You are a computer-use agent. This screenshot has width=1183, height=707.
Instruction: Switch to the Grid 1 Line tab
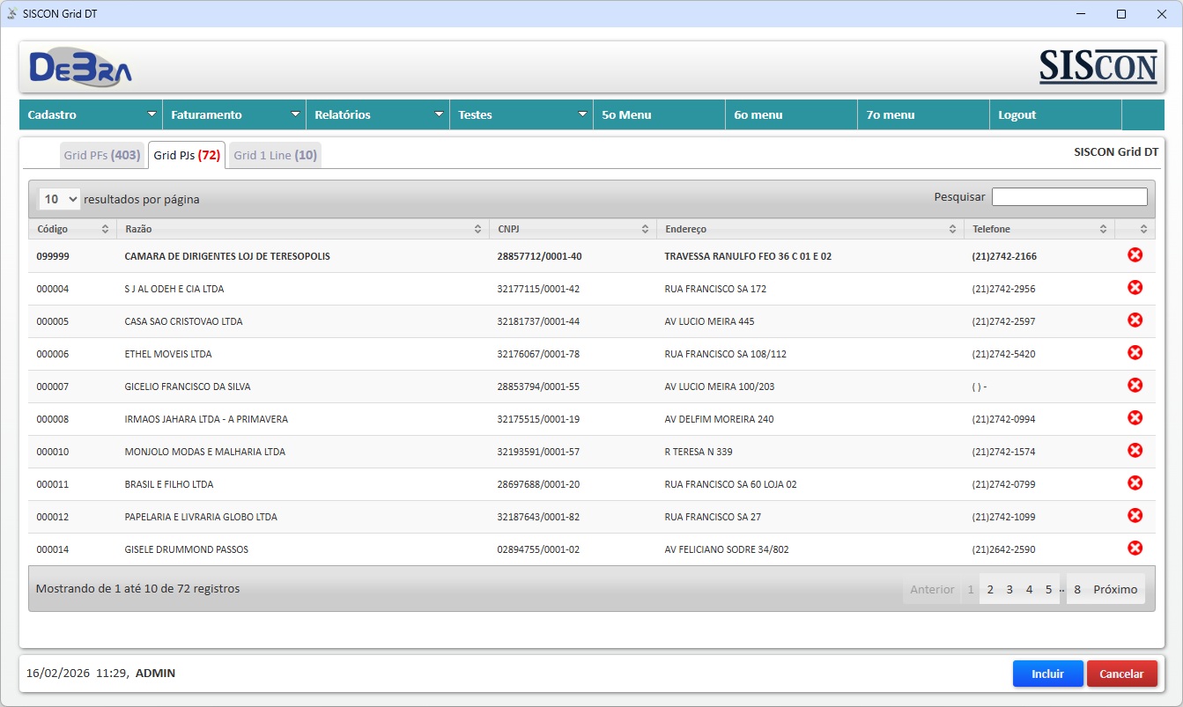(x=275, y=155)
